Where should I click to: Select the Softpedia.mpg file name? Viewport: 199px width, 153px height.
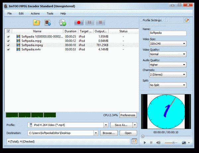(x=32, y=41)
